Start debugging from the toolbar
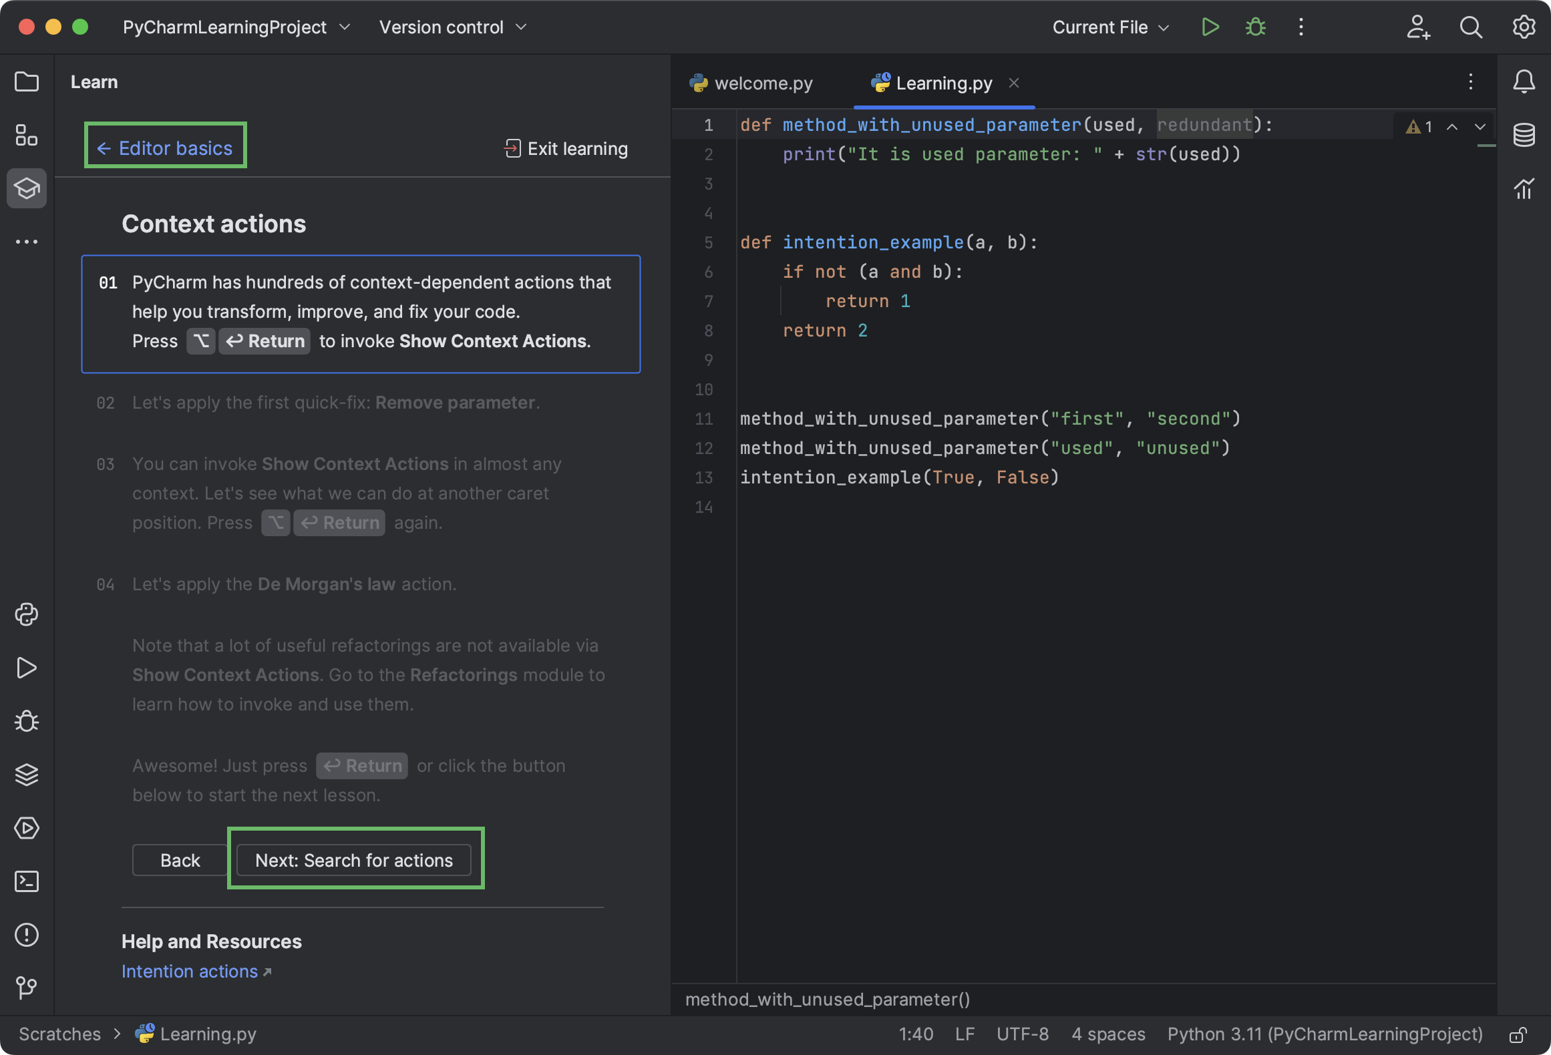 1256,27
